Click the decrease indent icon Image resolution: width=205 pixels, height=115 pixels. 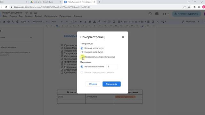click(x=148, y=22)
